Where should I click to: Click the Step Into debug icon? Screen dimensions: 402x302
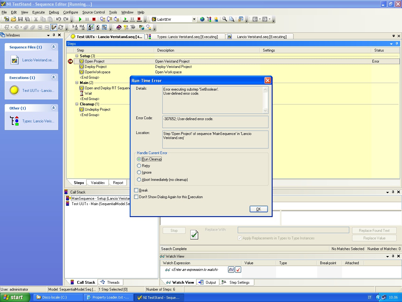102,19
